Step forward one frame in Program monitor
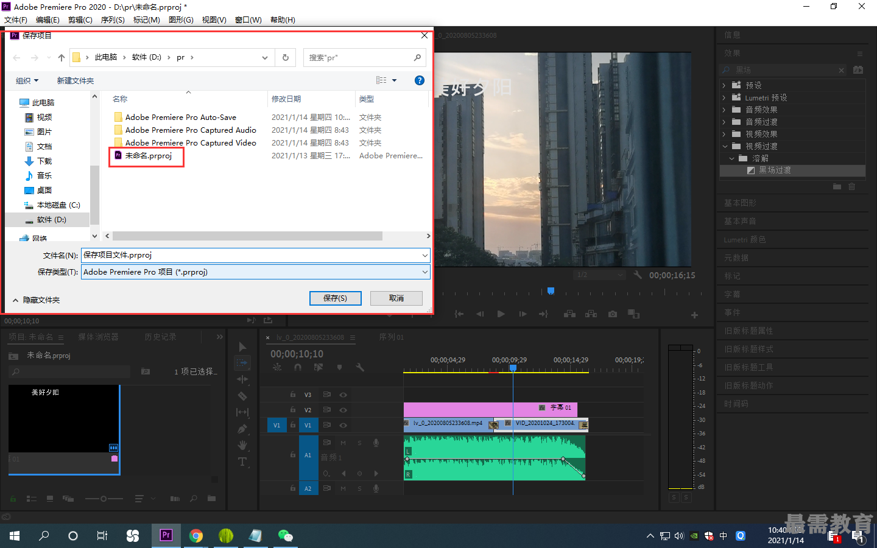The height and width of the screenshot is (548, 877). [523, 314]
